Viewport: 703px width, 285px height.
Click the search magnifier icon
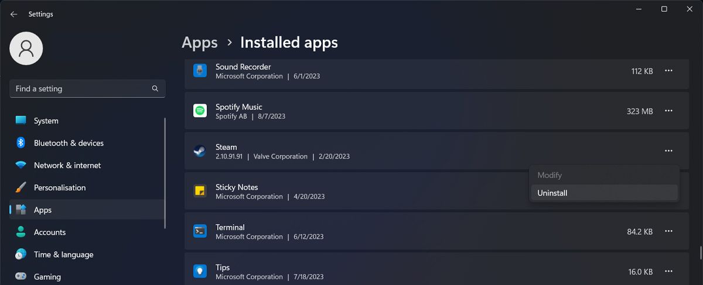155,89
